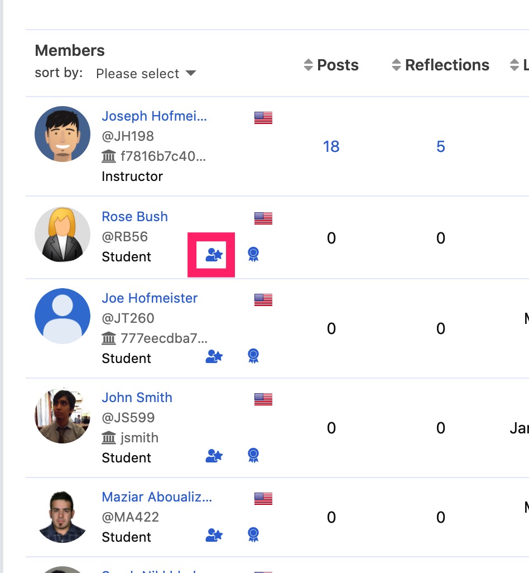Click Rose Bush's blue ribbon badge icon

[253, 255]
